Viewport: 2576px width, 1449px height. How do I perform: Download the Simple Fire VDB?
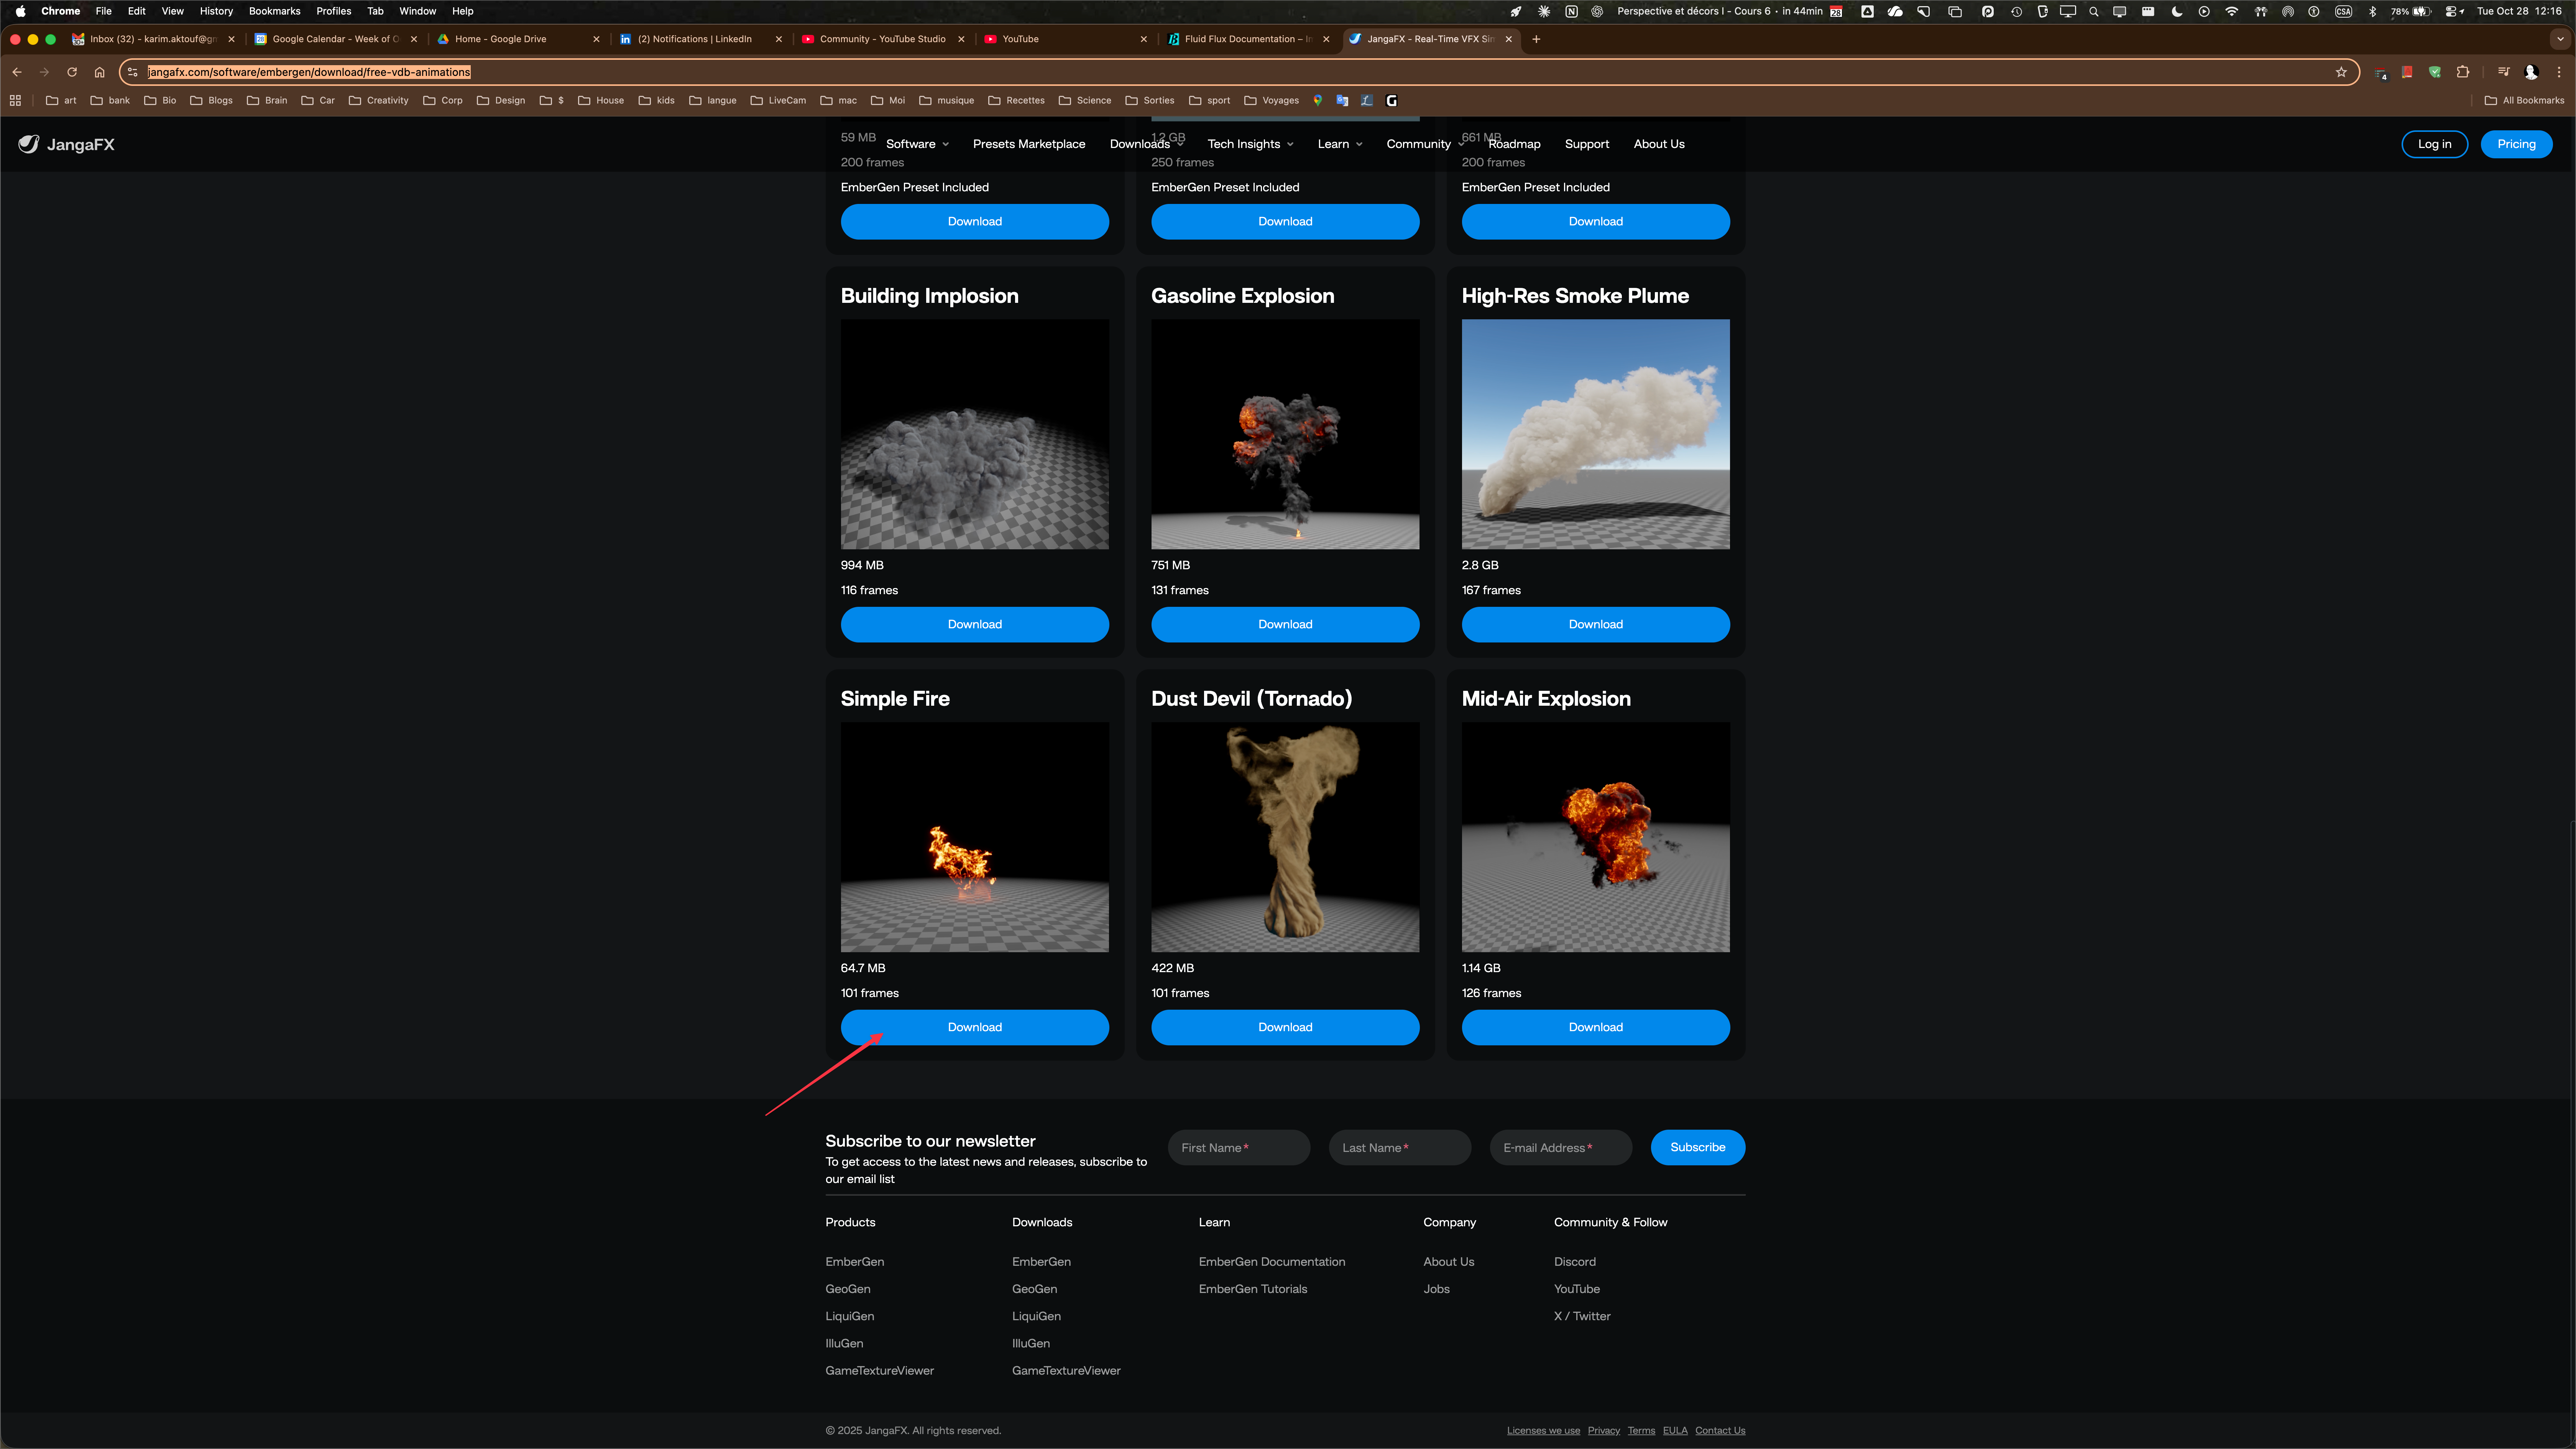(x=974, y=1027)
